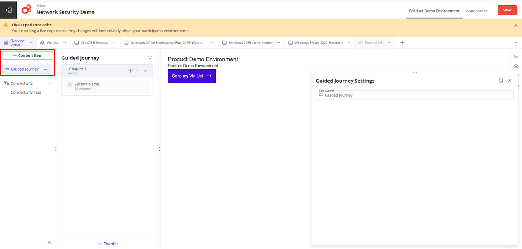Dismiss the Live Experience Edits warning banner
The width and height of the screenshot is (522, 249).
click(x=515, y=25)
